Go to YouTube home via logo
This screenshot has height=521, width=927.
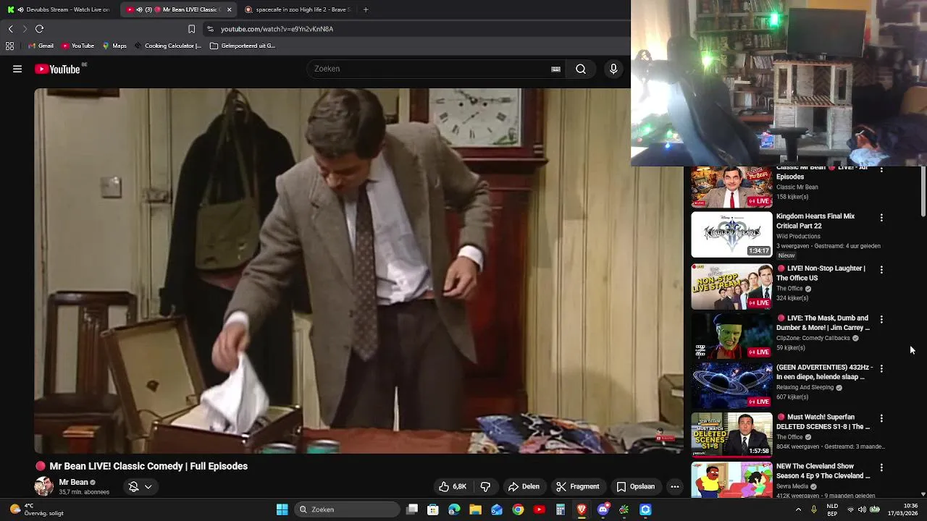click(x=57, y=69)
